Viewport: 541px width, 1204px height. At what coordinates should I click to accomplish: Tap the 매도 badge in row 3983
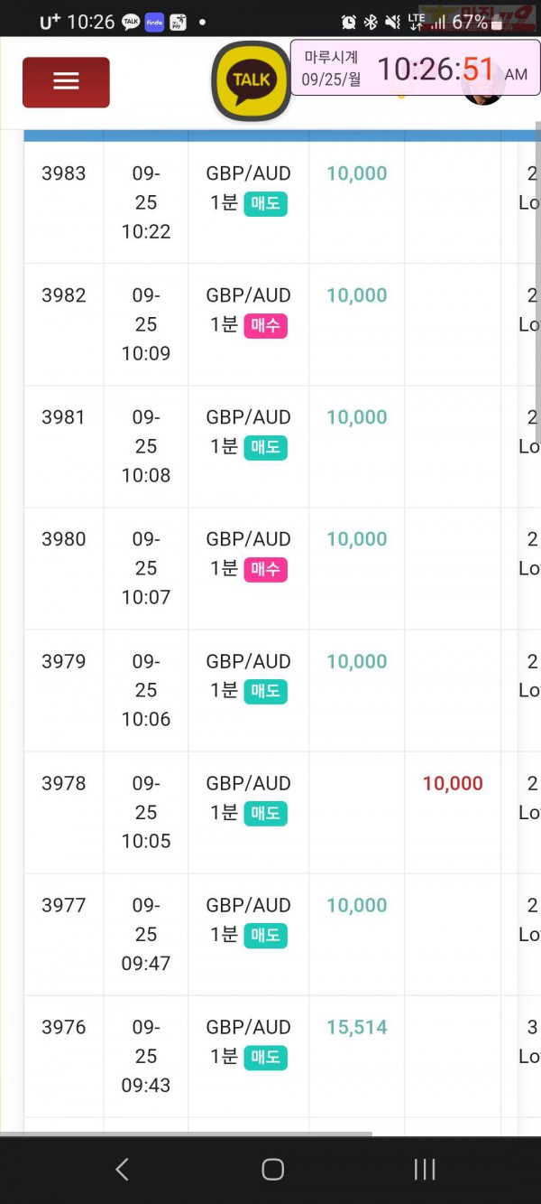[x=265, y=204]
